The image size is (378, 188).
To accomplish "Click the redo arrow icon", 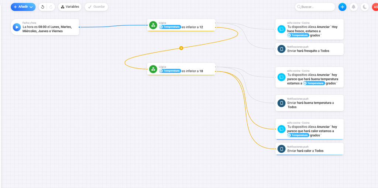I will tap(51, 7).
